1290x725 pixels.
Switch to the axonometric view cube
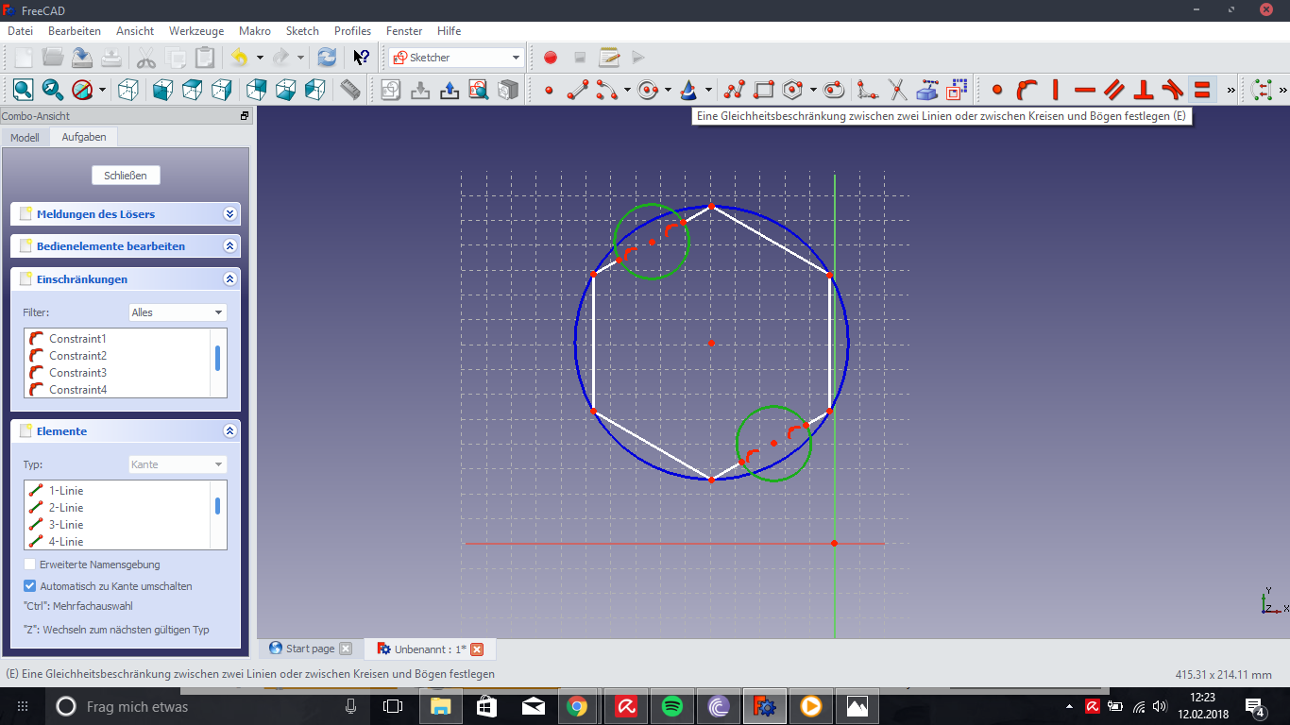128,90
